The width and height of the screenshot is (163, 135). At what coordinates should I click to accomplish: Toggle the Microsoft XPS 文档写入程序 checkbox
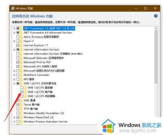pyautogui.click(x=18, y=66)
